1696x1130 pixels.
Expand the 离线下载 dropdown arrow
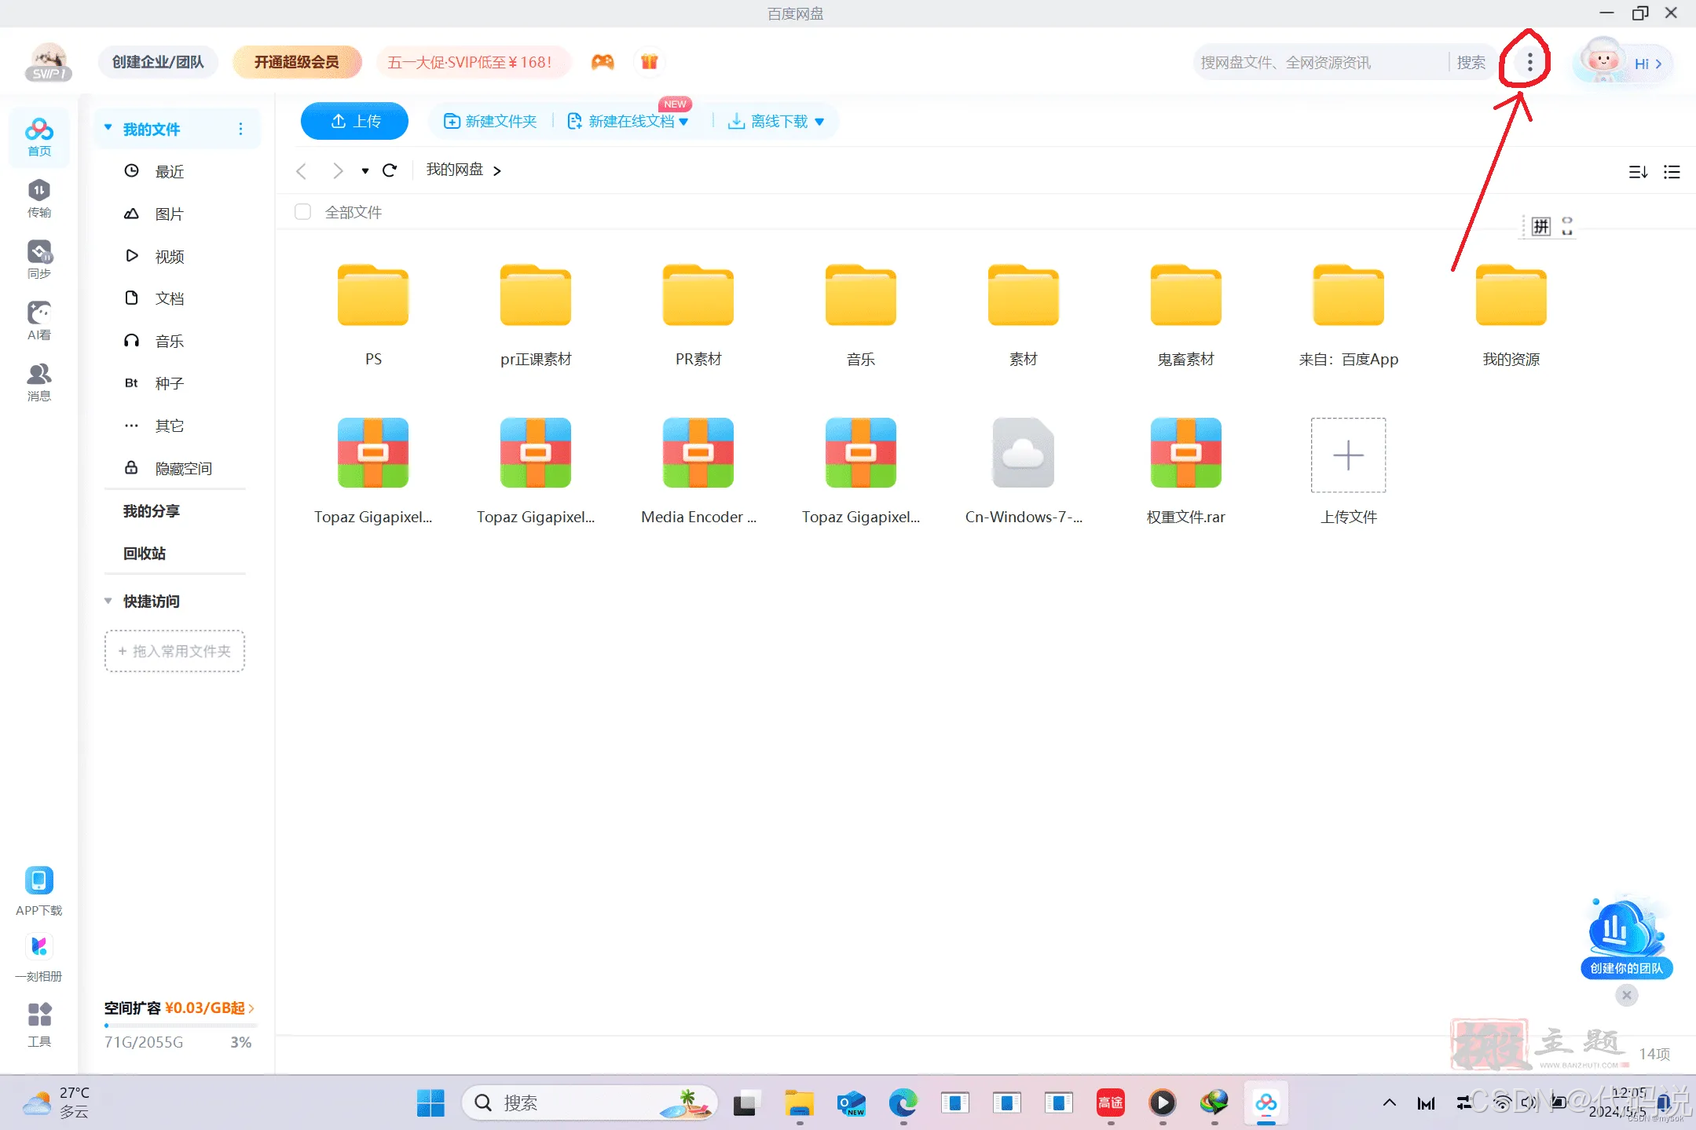pyautogui.click(x=819, y=122)
